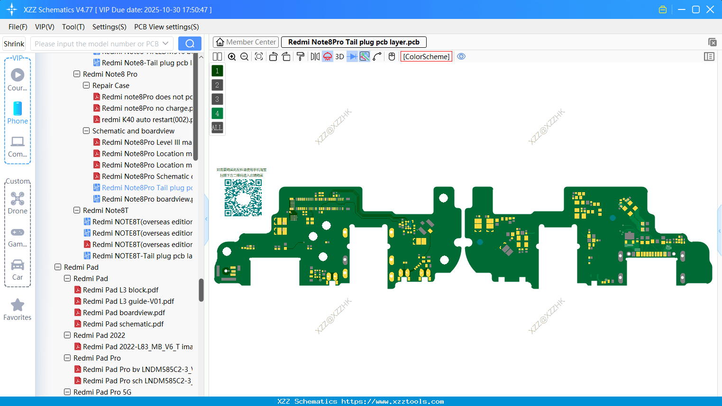Select the Drone category
The width and height of the screenshot is (722, 406).
pyautogui.click(x=18, y=203)
